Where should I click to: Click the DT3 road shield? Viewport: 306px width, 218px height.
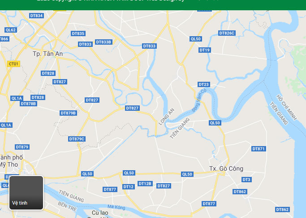246,180
